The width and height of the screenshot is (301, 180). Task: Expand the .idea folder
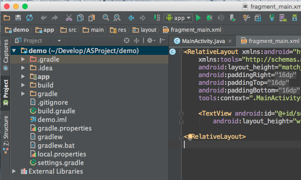23,68
